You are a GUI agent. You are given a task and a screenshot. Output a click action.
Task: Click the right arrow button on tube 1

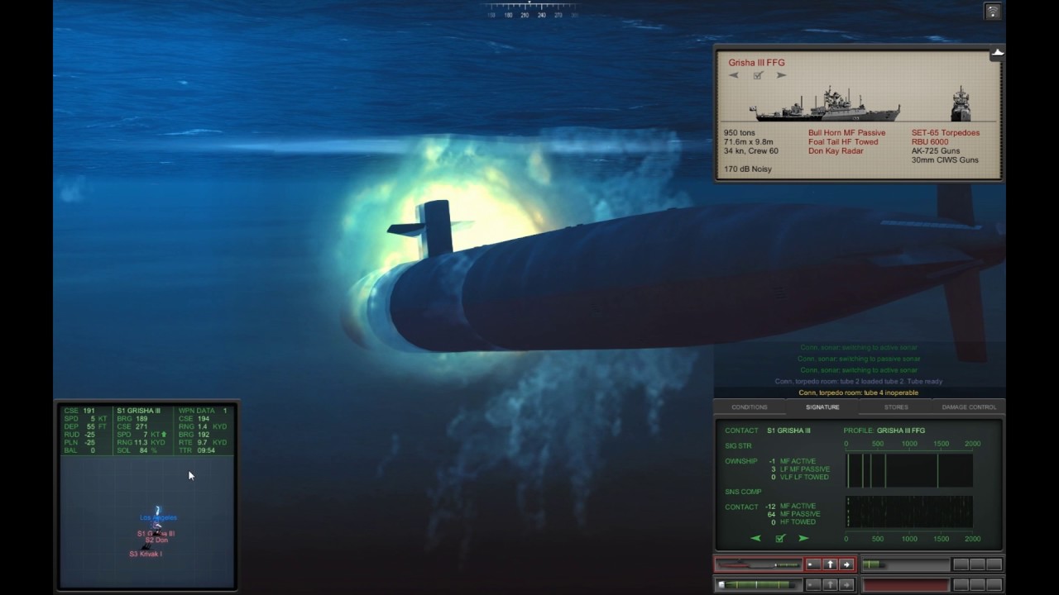coord(846,564)
